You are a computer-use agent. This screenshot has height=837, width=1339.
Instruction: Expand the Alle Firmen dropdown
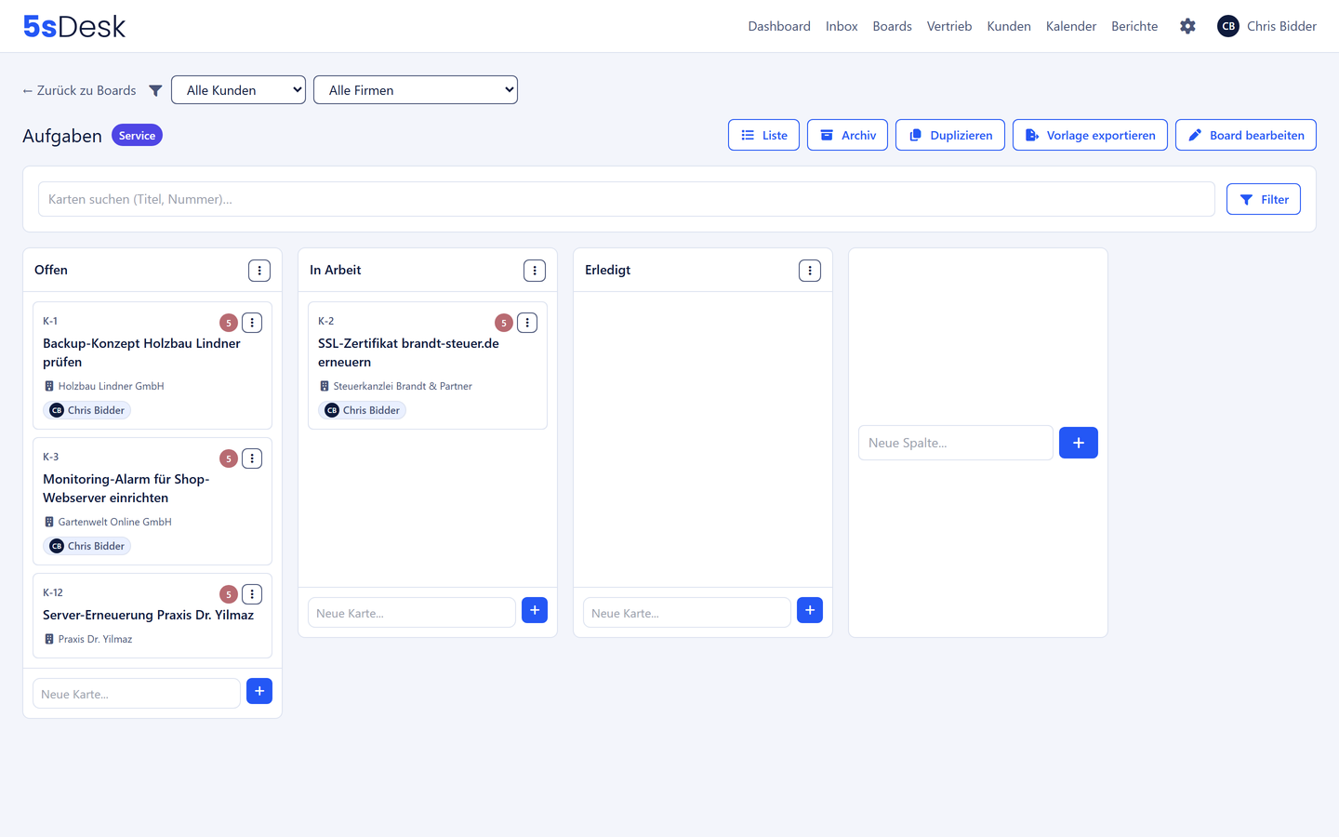[x=416, y=90]
